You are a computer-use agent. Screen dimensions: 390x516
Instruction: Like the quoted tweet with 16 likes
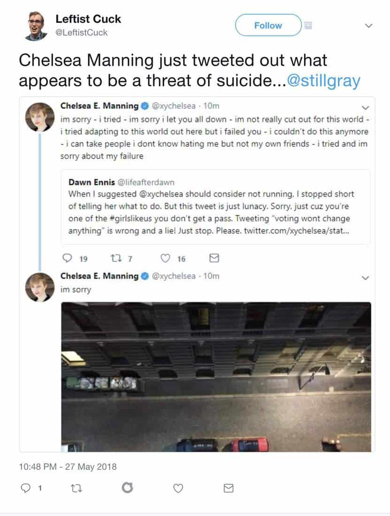coord(165,258)
